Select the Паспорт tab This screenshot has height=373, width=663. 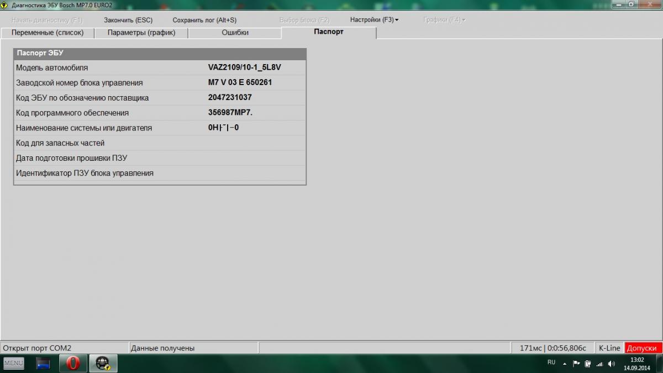pyautogui.click(x=329, y=32)
